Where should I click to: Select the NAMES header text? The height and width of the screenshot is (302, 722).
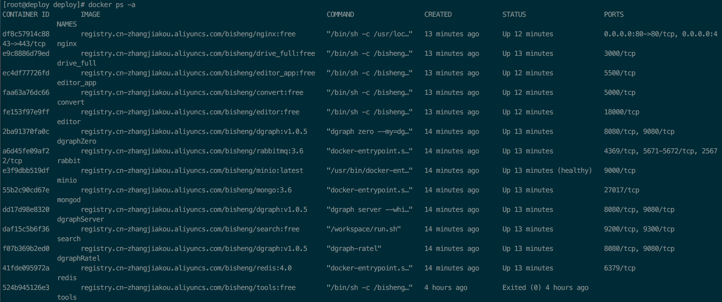point(67,24)
